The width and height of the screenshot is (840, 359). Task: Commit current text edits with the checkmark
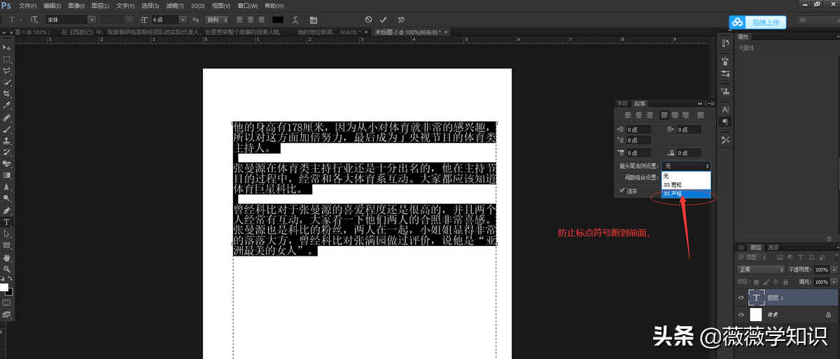[x=384, y=20]
